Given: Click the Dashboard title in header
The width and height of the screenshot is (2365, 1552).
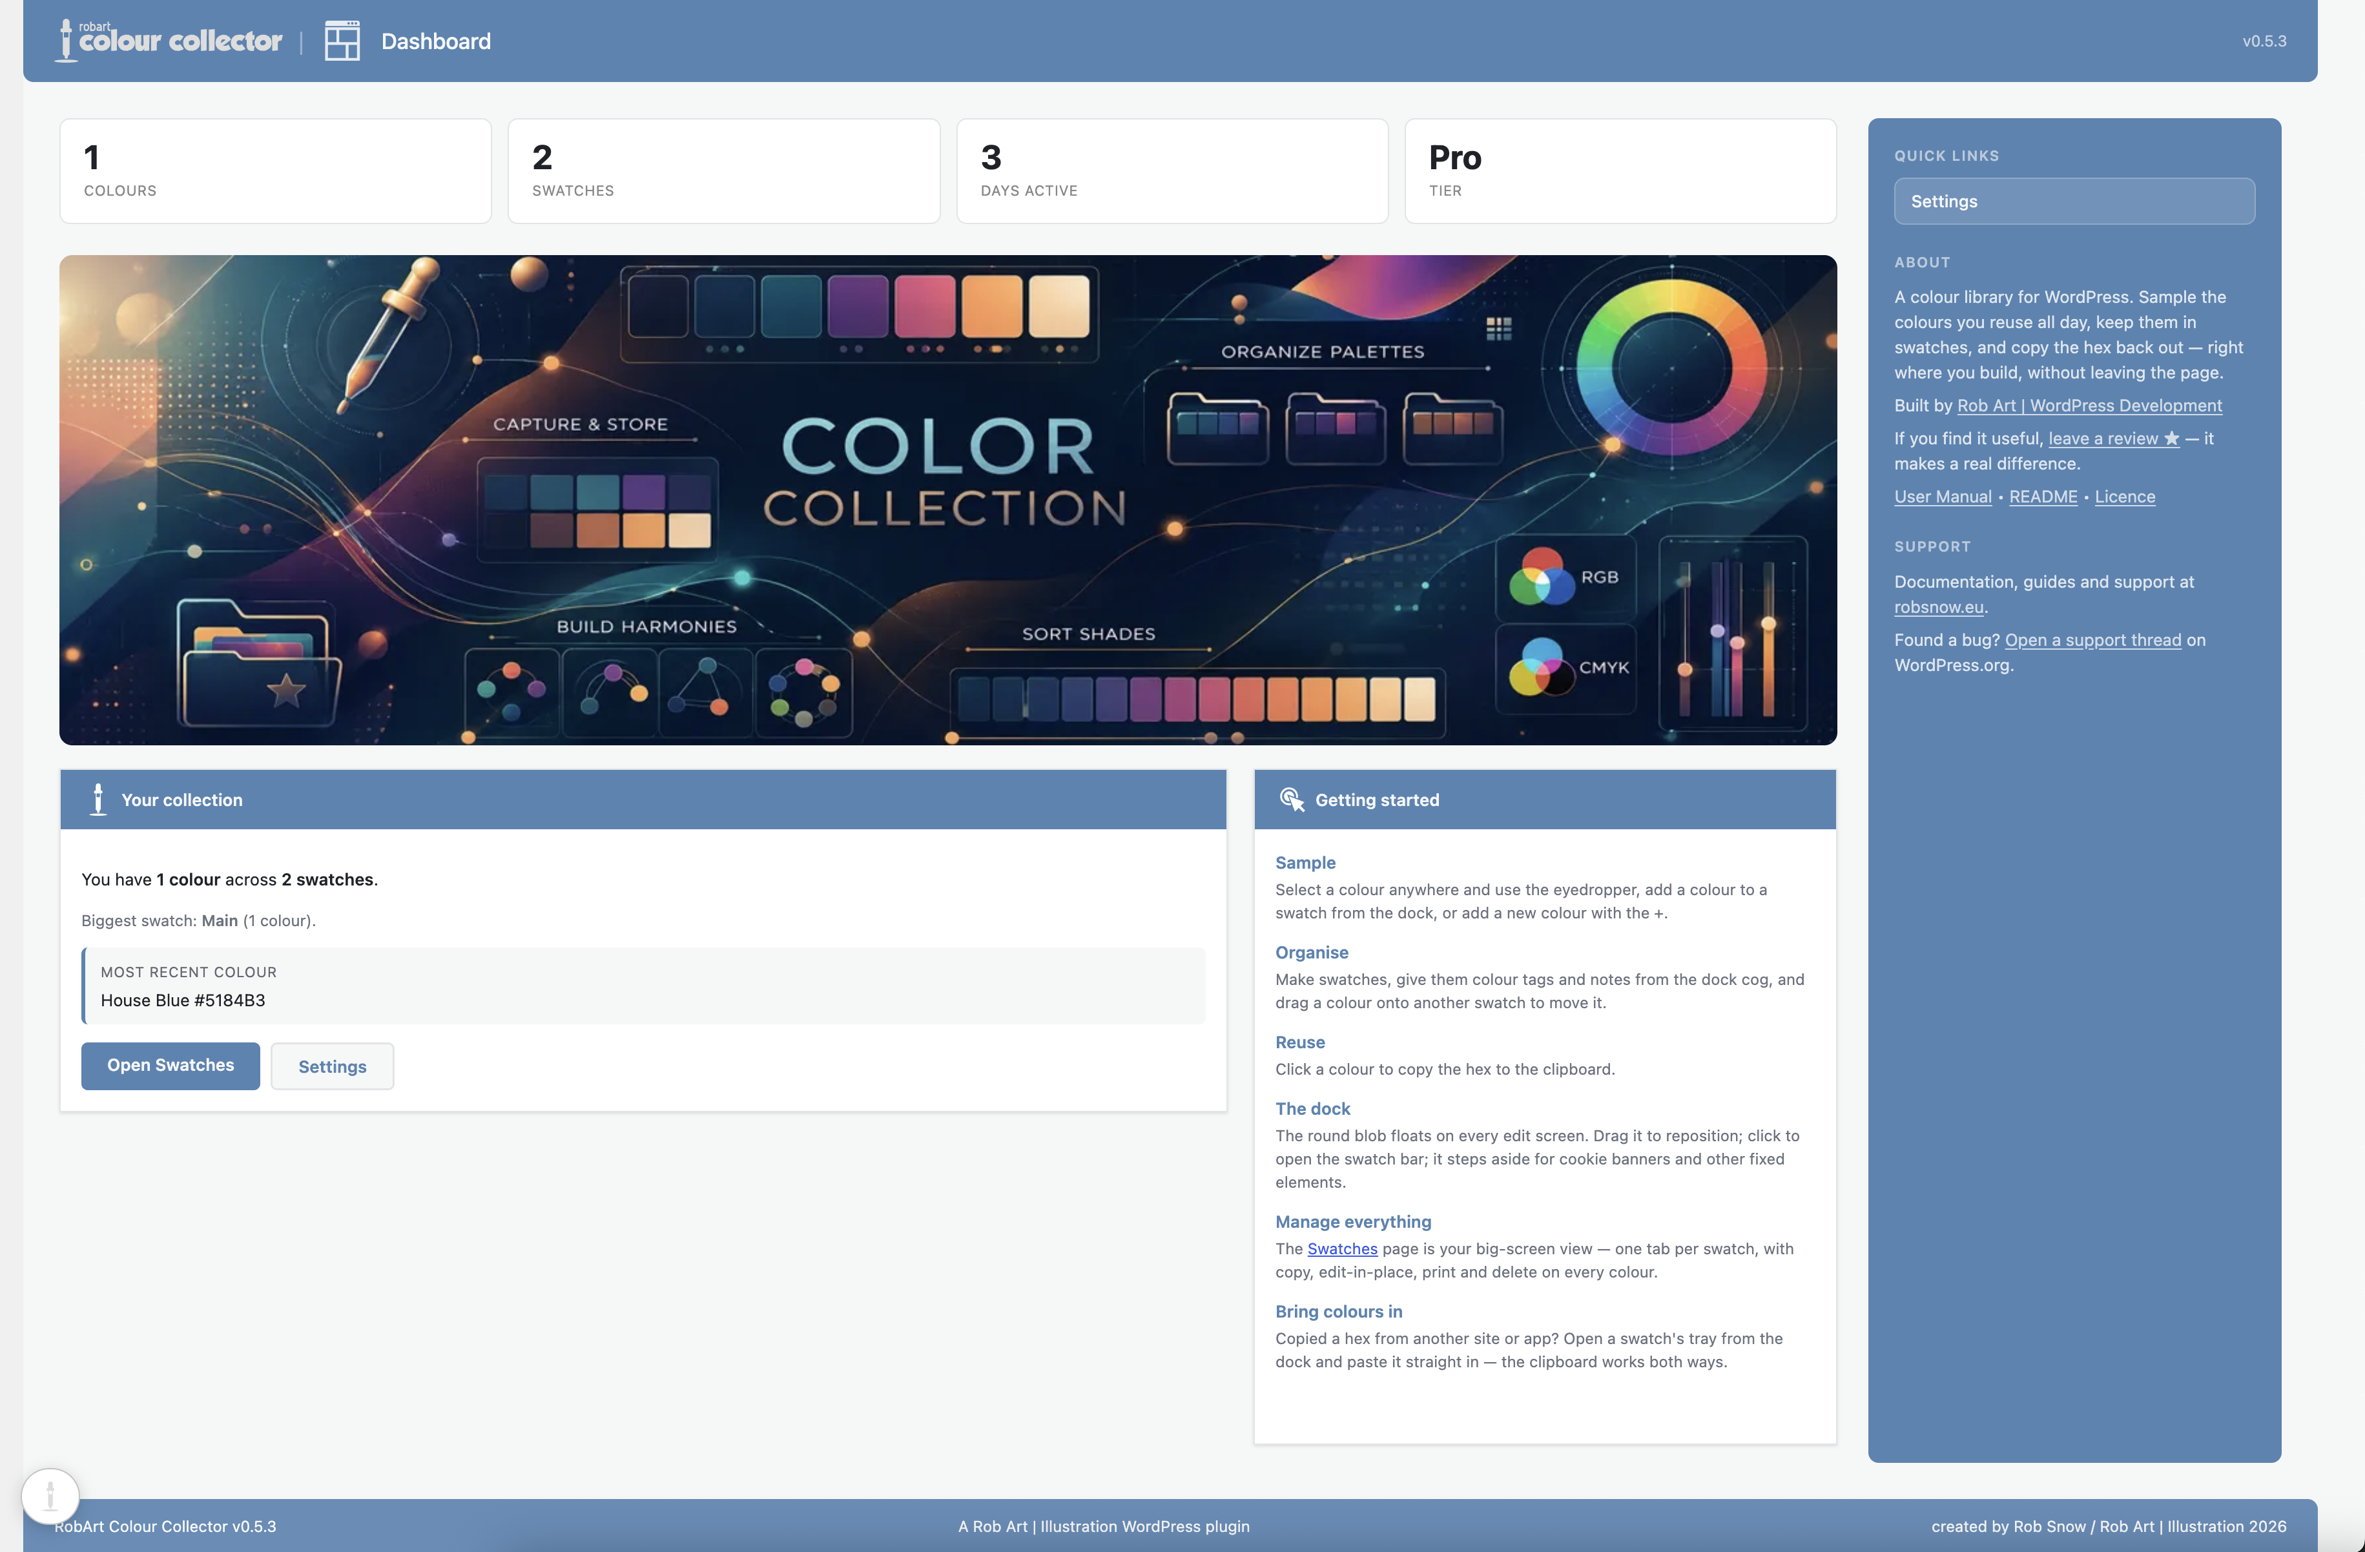Looking at the screenshot, I should tap(436, 41).
